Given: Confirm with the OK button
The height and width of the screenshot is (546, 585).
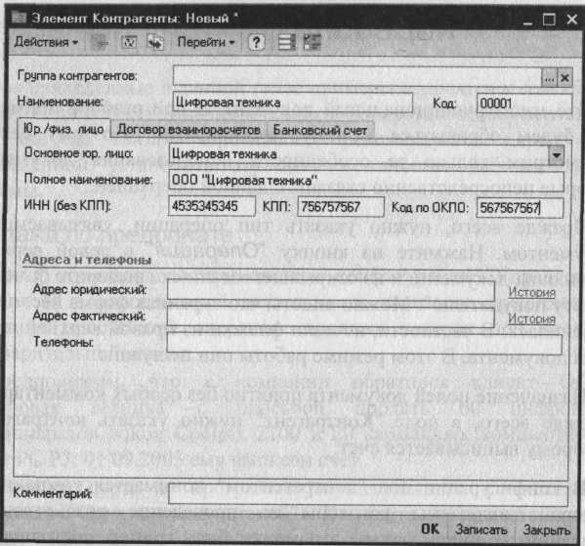Looking at the screenshot, I should pyautogui.click(x=430, y=528).
